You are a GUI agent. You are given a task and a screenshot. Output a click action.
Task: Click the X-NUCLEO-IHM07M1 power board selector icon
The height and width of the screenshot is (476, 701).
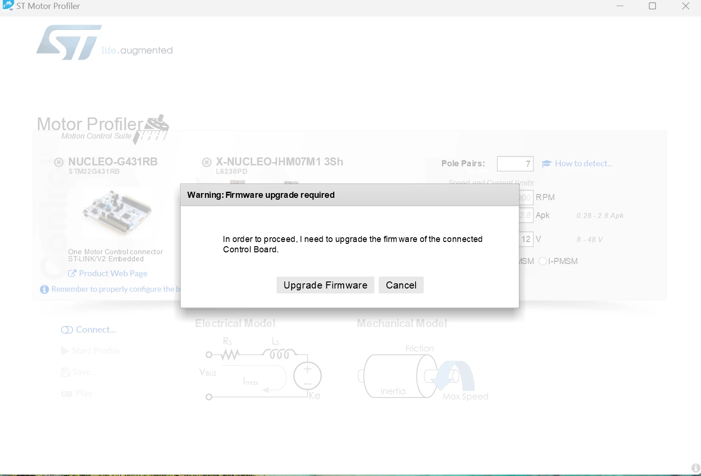207,163
